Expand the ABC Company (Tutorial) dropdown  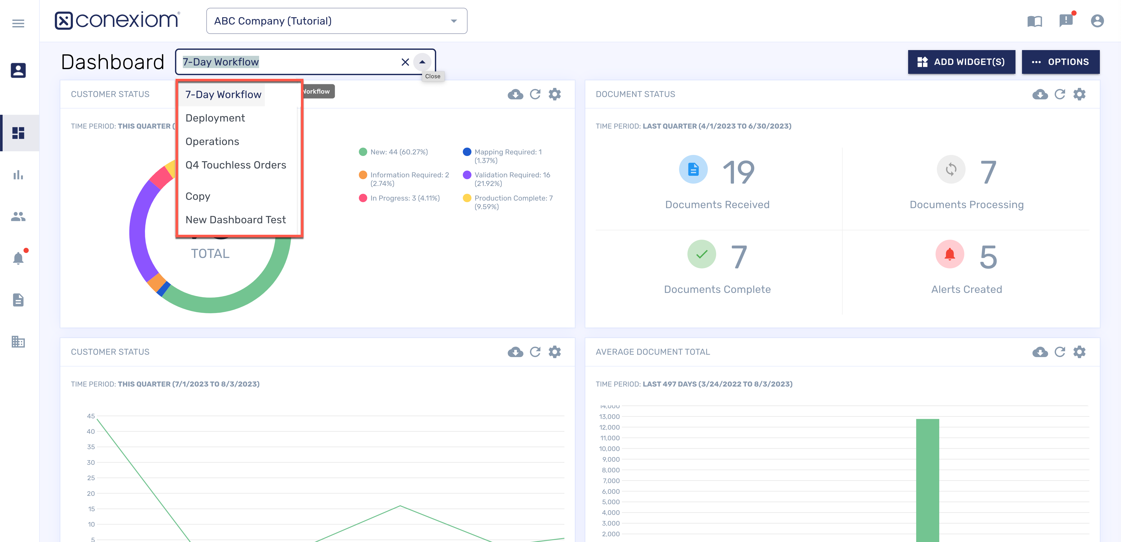click(x=453, y=21)
